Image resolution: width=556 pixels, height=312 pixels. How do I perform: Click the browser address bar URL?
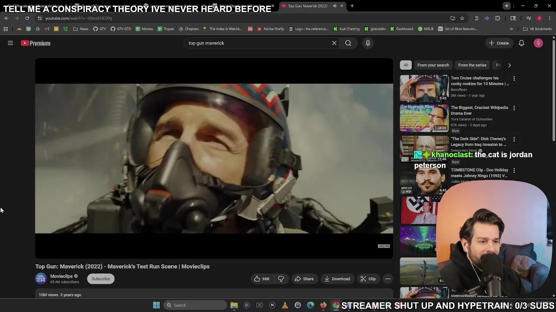click(x=79, y=18)
